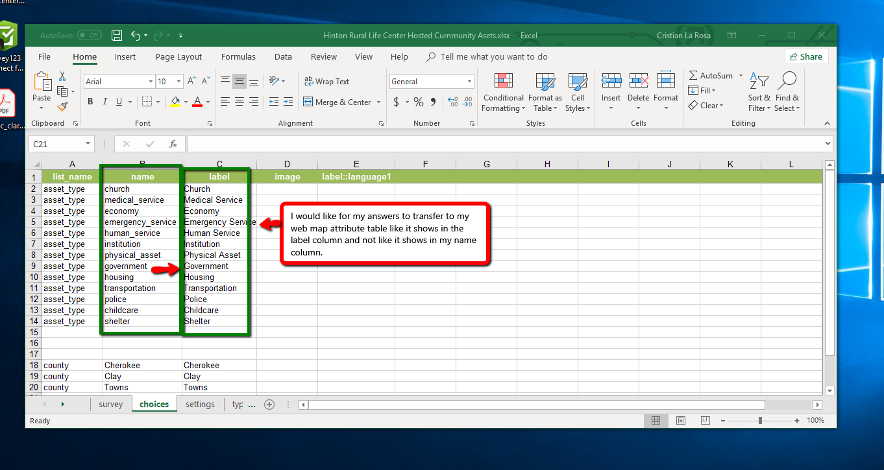884x470 pixels.
Task: Click the Fill Color highlight bucket
Action: click(175, 102)
